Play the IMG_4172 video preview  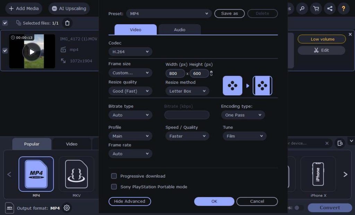click(x=32, y=51)
